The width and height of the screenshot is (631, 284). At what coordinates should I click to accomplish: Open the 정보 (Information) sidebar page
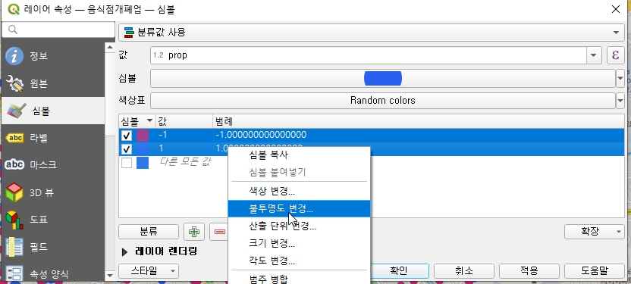pyautogui.click(x=53, y=56)
